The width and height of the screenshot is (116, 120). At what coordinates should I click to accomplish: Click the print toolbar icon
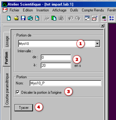point(30,18)
